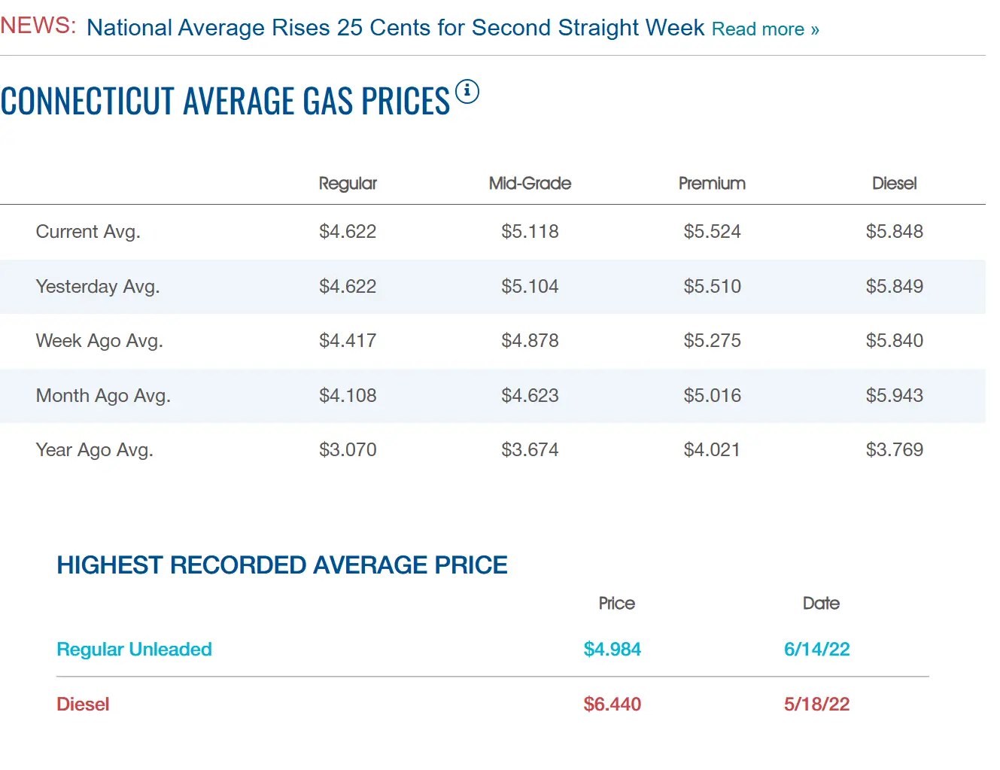Viewport: 1000px width, 770px height.
Task: Click the 6/14/22 record date
Action: [817, 650]
